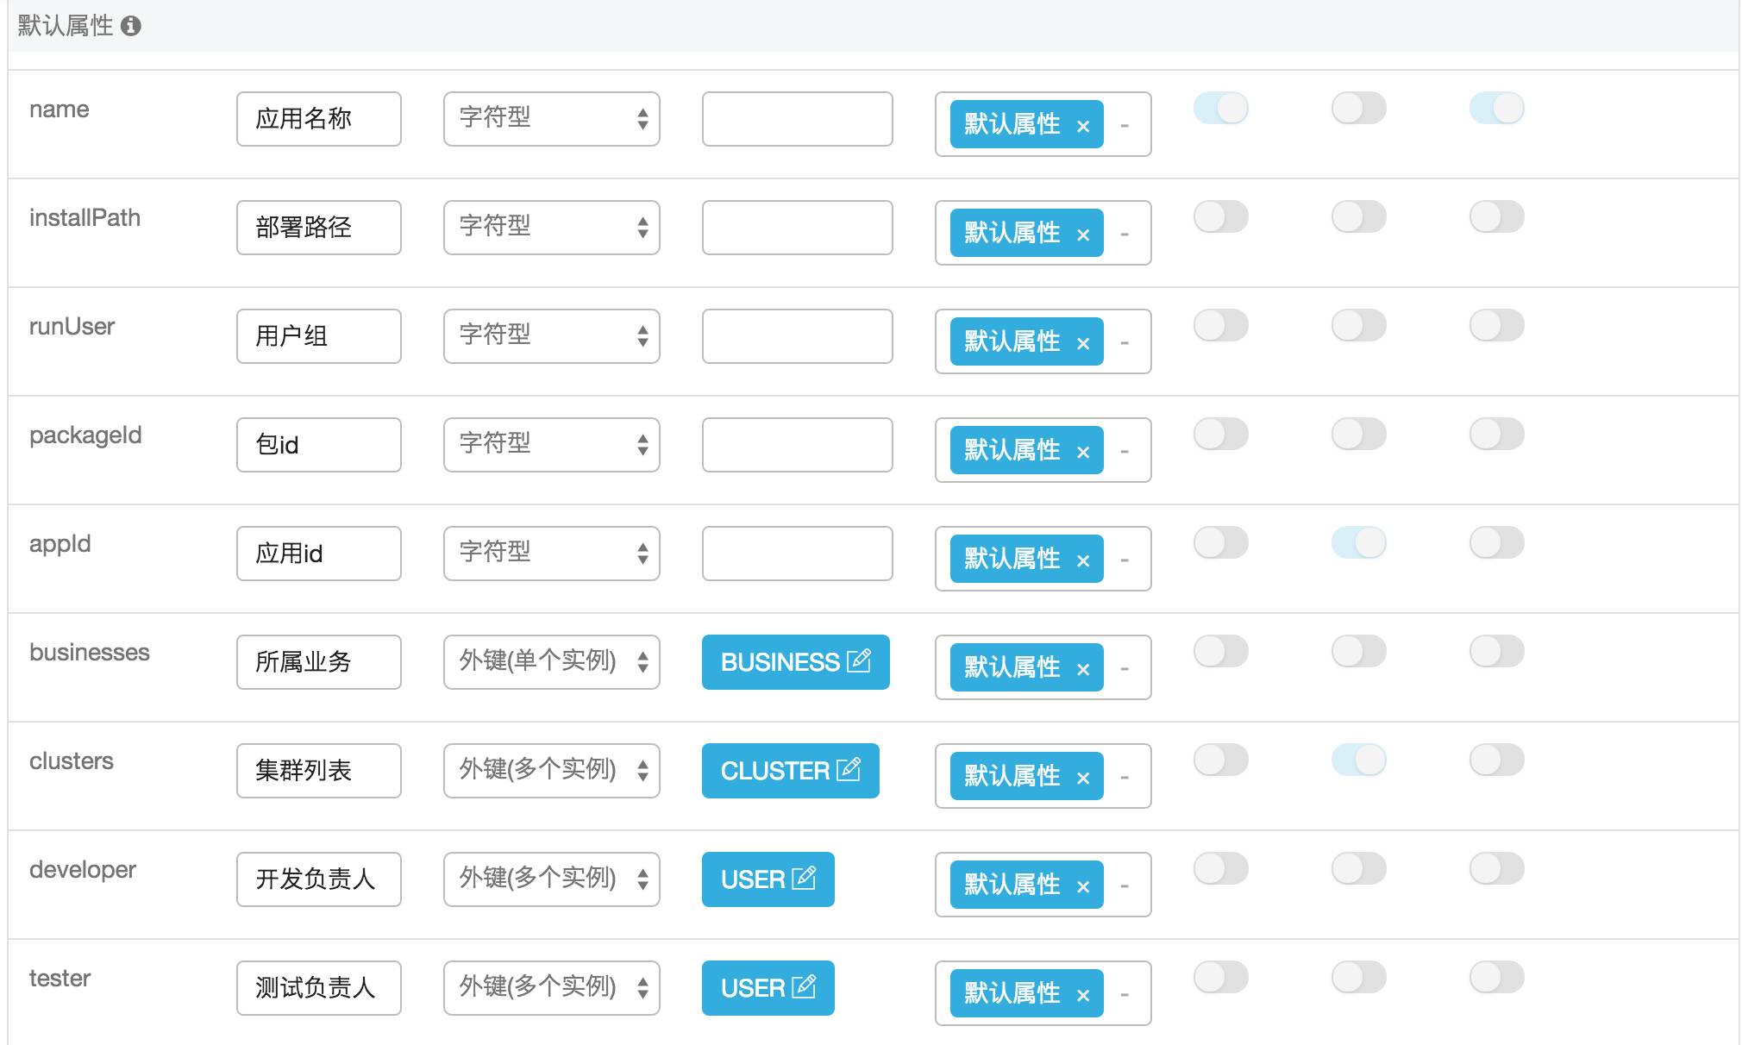Click the info icon next to 默认属性 header
Image resolution: width=1742 pixels, height=1045 pixels.
coord(130,27)
